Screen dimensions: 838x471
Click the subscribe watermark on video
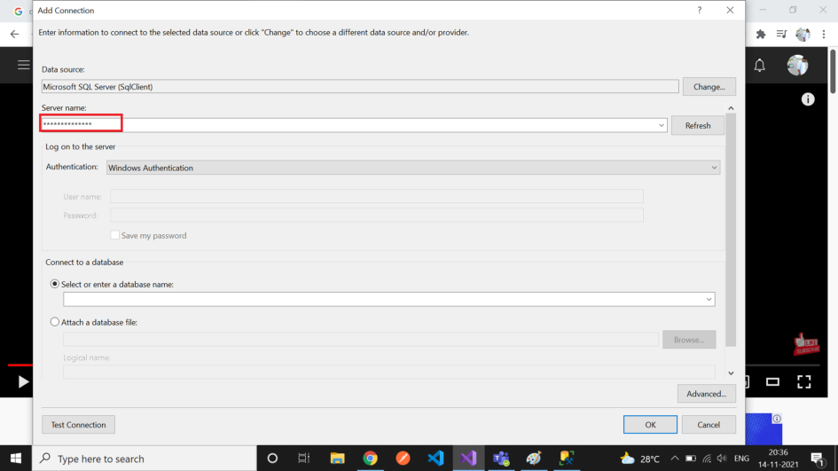[806, 345]
